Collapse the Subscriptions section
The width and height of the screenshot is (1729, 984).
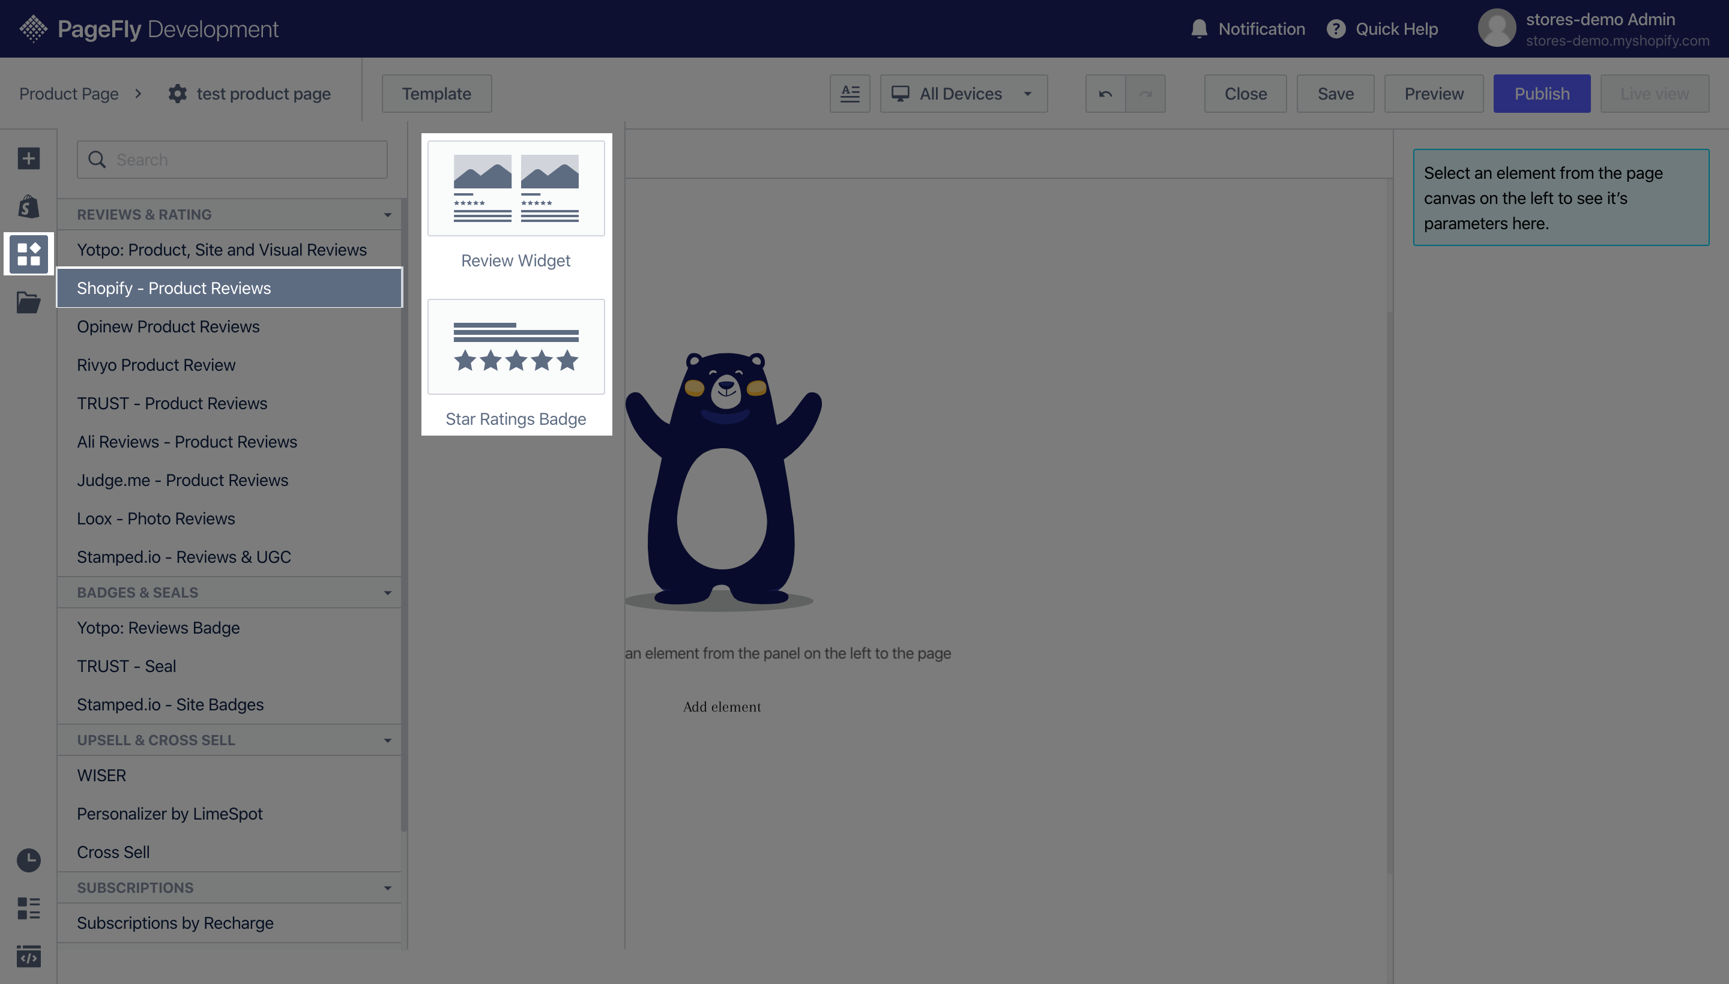pyautogui.click(x=387, y=888)
